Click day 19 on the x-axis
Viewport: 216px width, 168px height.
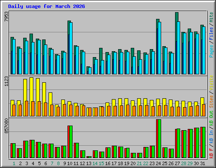(x=127, y=163)
